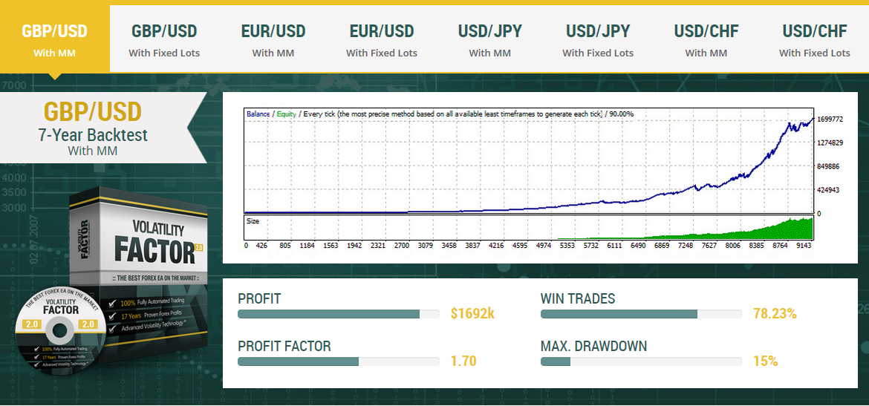Click the PROFIT progress bar

click(338, 314)
